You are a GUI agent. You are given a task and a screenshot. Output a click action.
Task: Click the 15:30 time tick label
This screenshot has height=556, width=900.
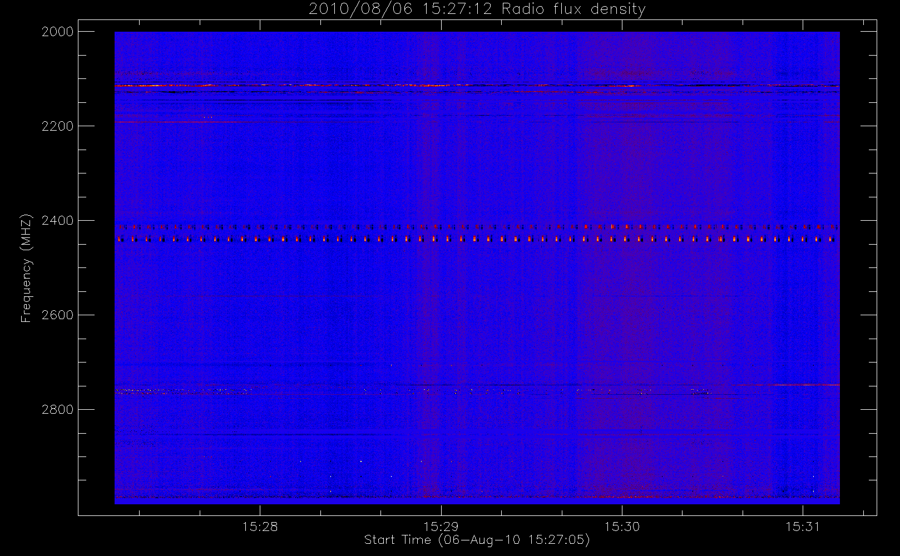(x=622, y=527)
